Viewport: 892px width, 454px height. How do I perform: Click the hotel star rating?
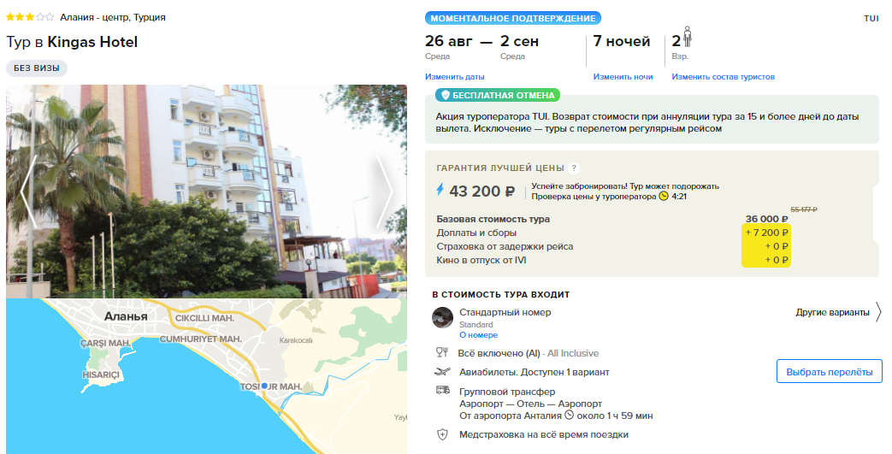[30, 17]
